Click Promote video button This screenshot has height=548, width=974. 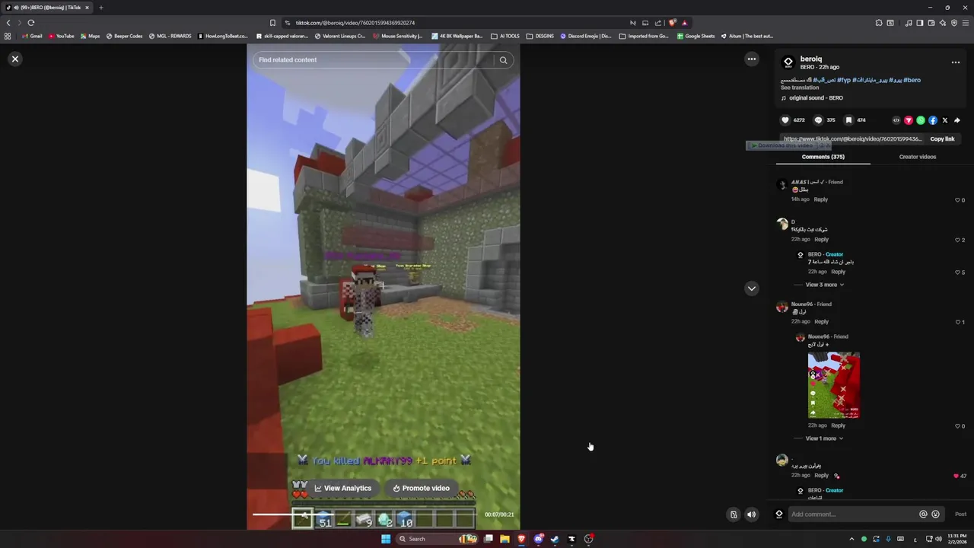point(421,489)
